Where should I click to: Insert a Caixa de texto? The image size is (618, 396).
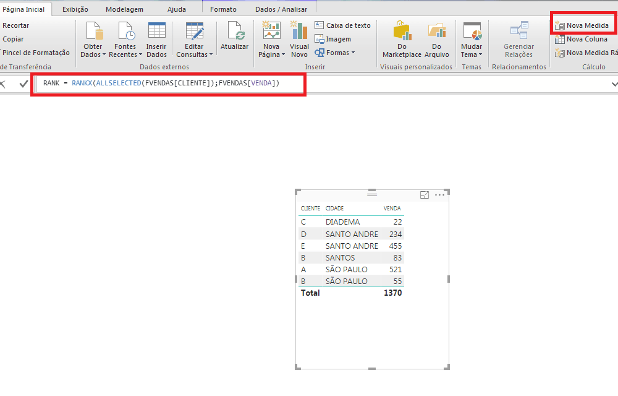342,25
